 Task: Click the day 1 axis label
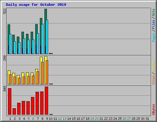[10, 119]
